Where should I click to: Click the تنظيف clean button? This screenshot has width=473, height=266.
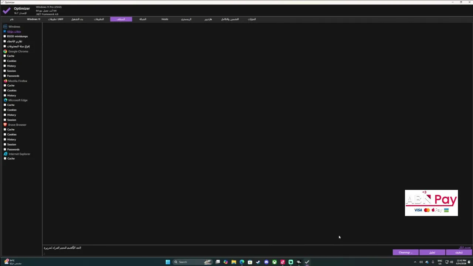click(459, 252)
